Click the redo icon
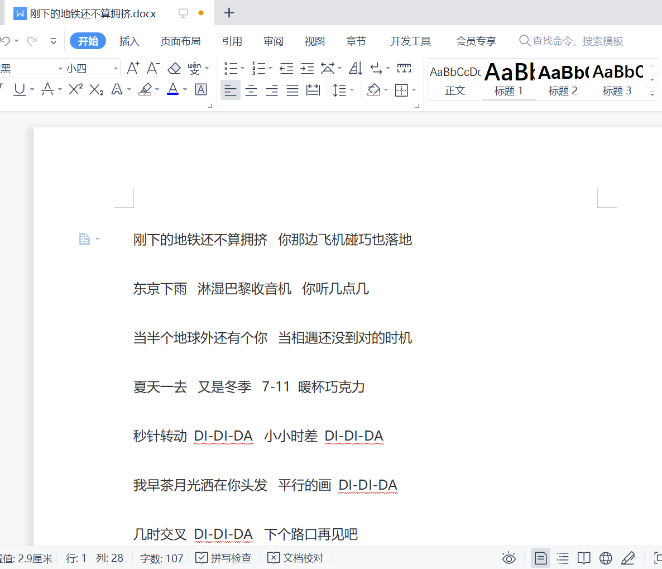 32,41
